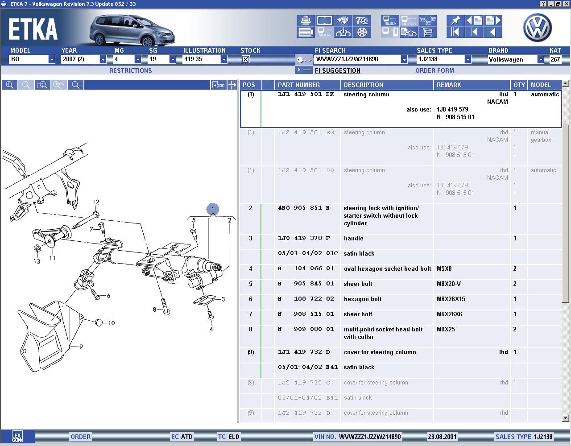Zoom in on the illustration
Viewport: 571px width, 446px height.
click(9, 85)
